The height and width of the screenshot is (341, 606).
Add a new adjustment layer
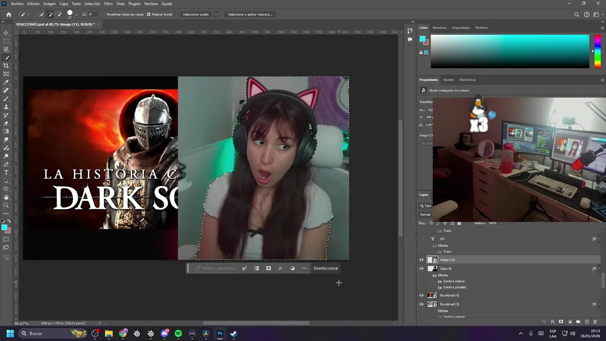[570, 322]
